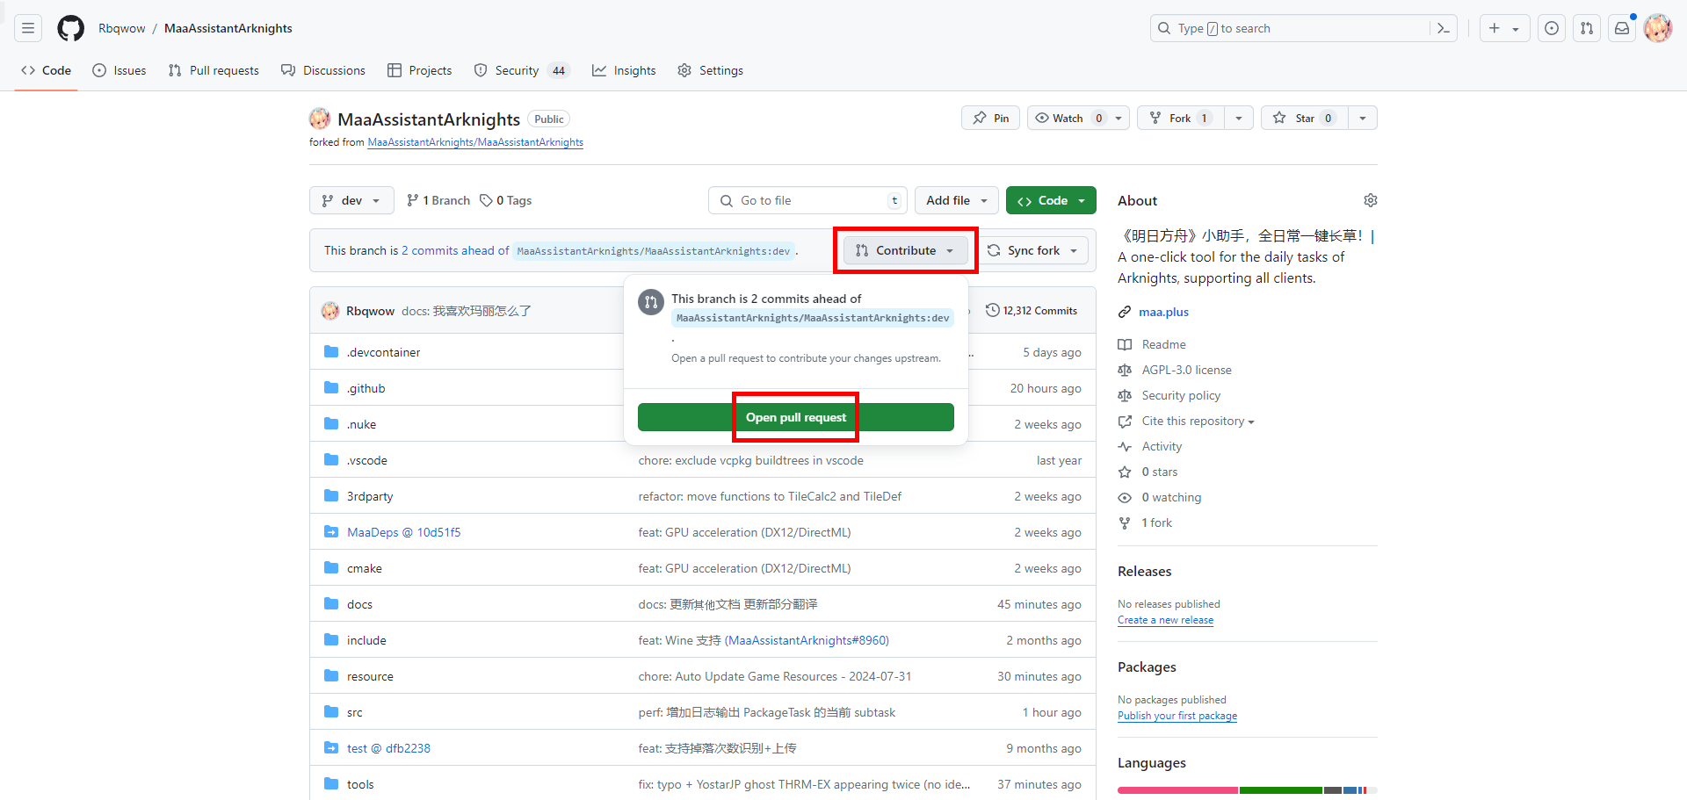The height and width of the screenshot is (800, 1687).
Task: Expand the Star lists dropdown arrow
Action: pyautogui.click(x=1362, y=118)
